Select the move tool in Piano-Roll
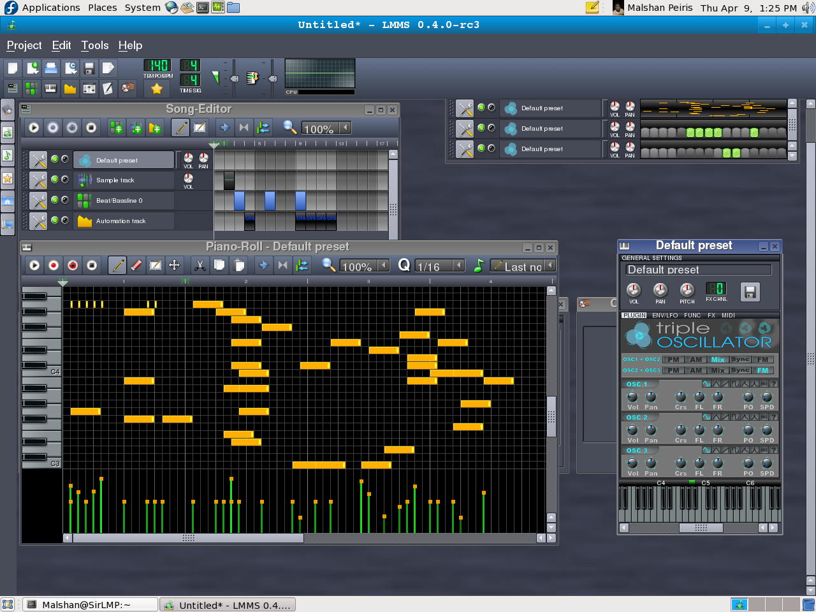Image resolution: width=816 pixels, height=612 pixels. coord(174,265)
